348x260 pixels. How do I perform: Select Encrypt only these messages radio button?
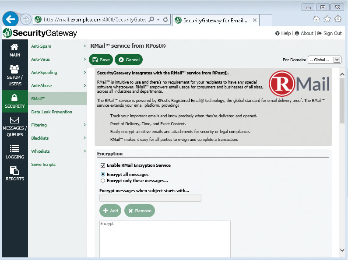click(x=103, y=181)
